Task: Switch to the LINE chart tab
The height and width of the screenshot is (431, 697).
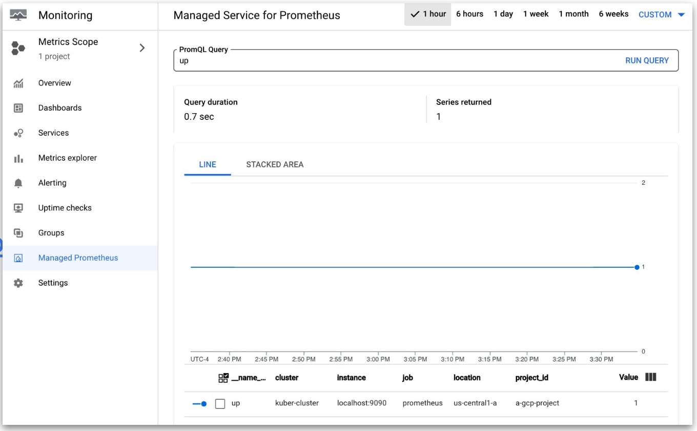Action: pyautogui.click(x=208, y=164)
